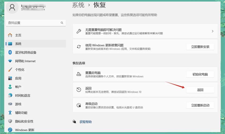This screenshot has height=134, width=225.
Task: Open 游戏 settings page
Action: [36, 104]
